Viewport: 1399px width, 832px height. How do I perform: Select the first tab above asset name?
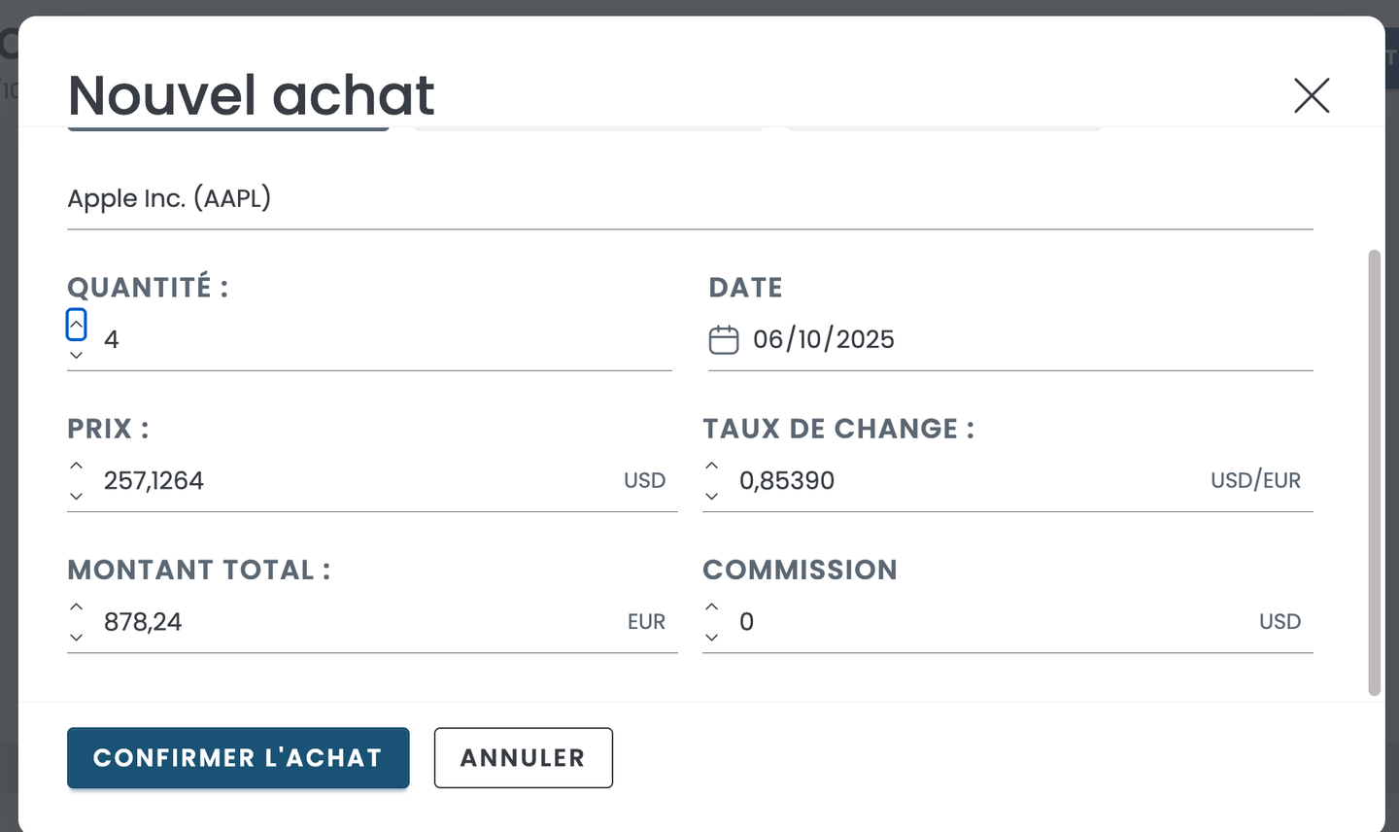point(228,127)
